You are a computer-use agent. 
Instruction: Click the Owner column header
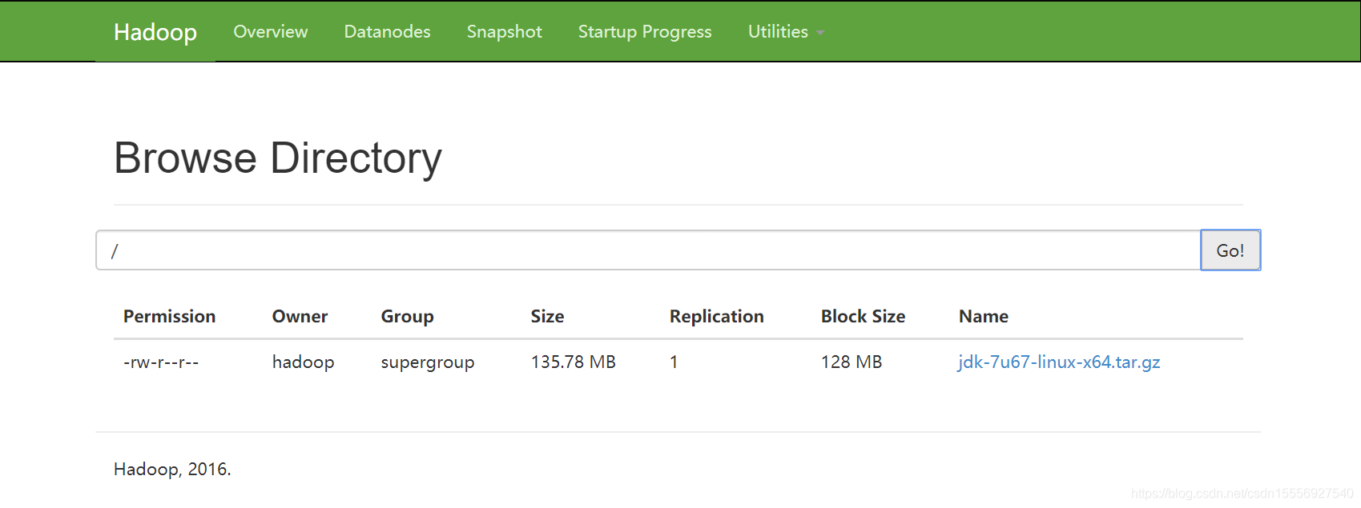coord(300,317)
